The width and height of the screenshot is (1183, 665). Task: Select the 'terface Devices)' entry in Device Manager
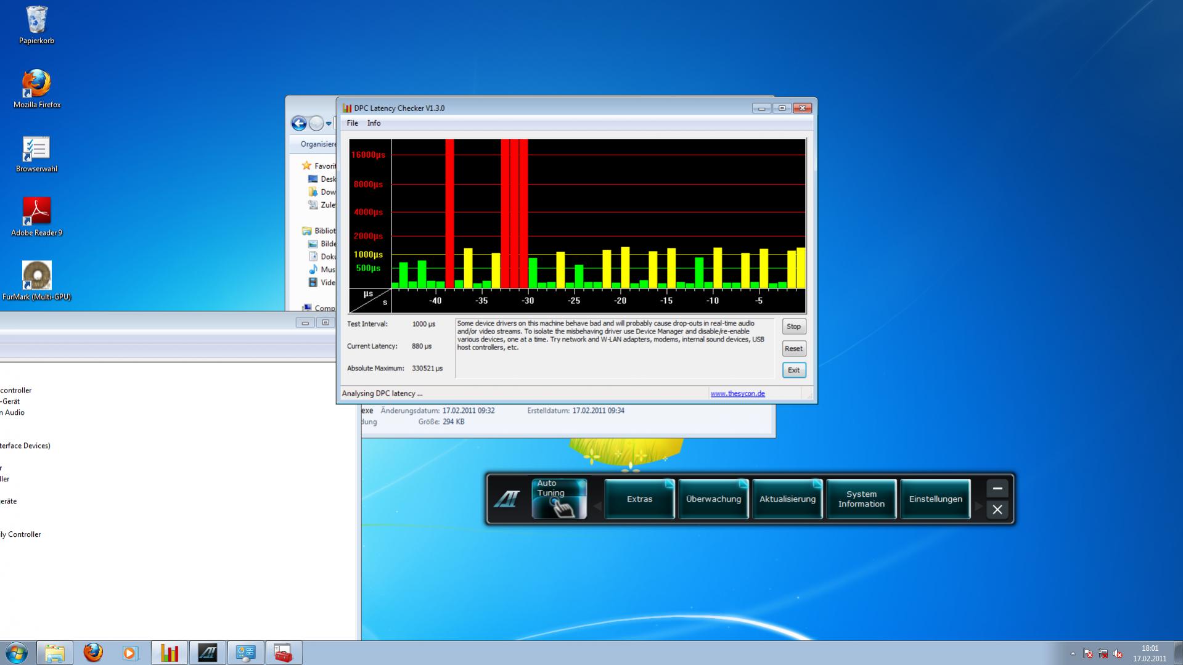pyautogui.click(x=25, y=446)
